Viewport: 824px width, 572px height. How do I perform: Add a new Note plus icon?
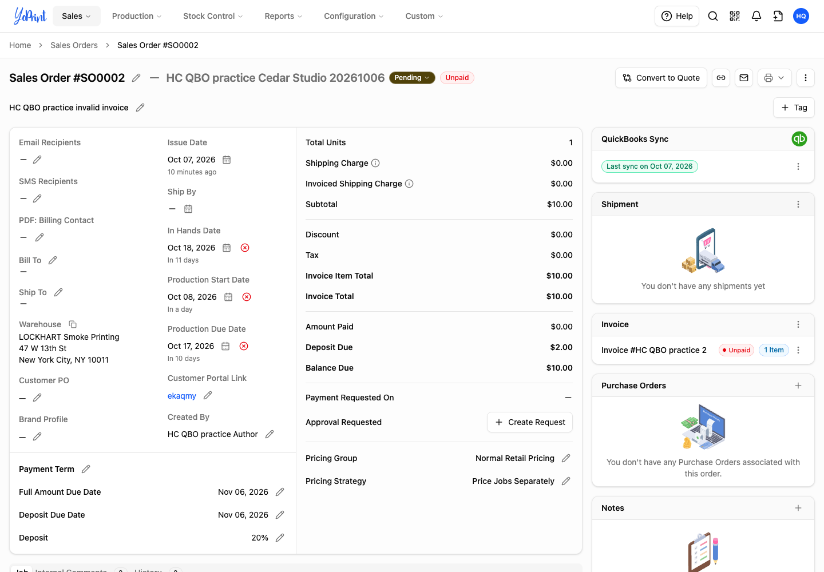798,508
